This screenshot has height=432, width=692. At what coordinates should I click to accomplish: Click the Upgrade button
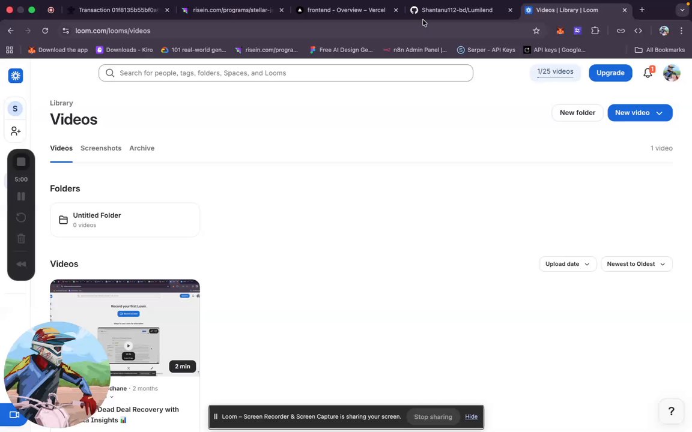point(610,73)
